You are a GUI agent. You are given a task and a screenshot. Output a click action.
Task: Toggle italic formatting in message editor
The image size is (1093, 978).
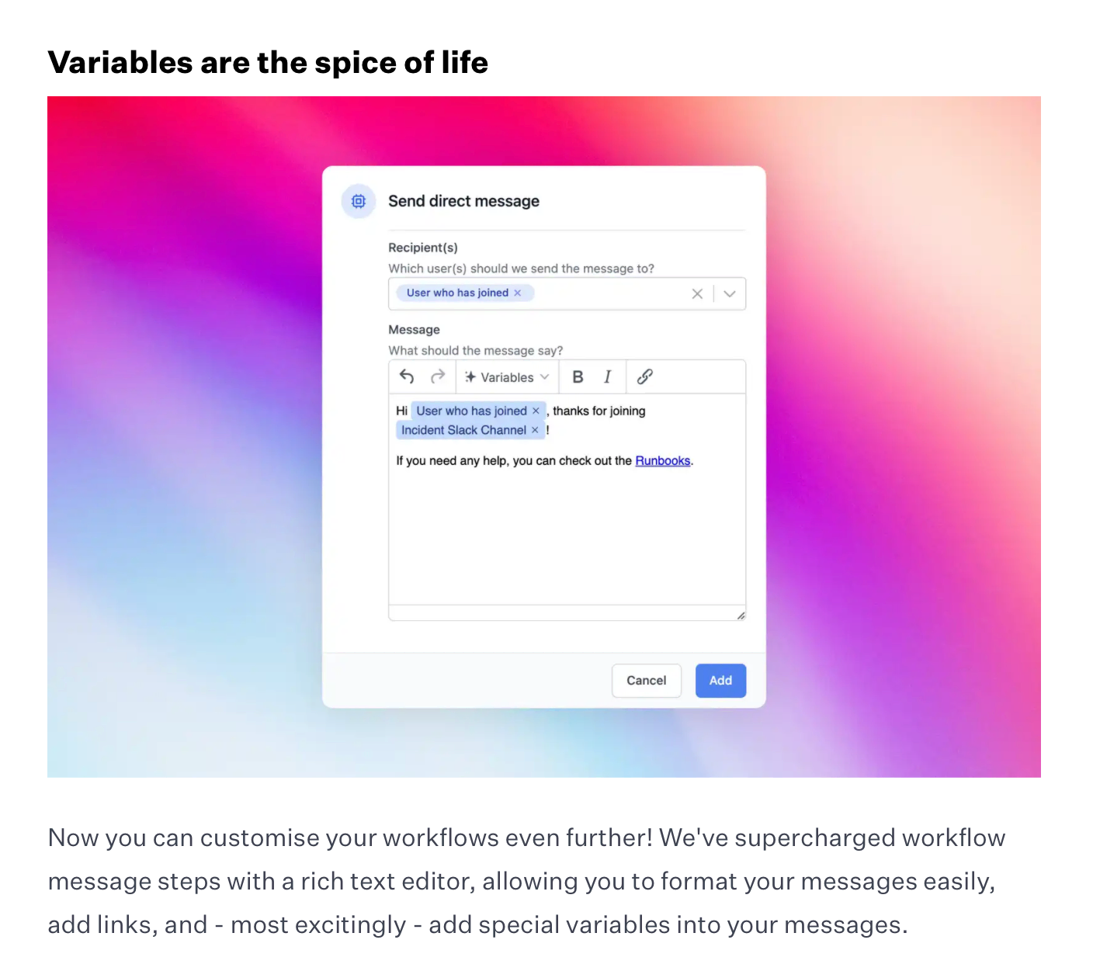coord(608,377)
